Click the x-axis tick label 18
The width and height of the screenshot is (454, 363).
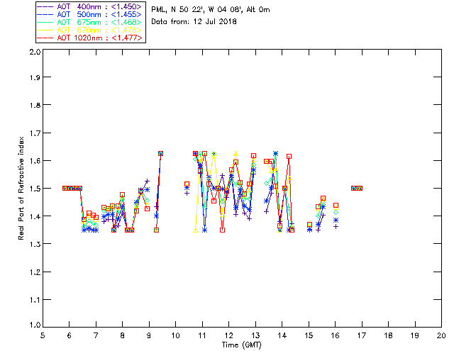pos(388,335)
